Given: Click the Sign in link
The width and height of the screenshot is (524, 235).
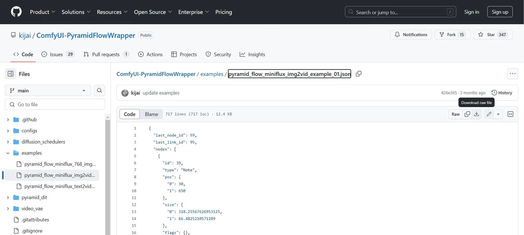Looking at the screenshot, I should pos(472,12).
